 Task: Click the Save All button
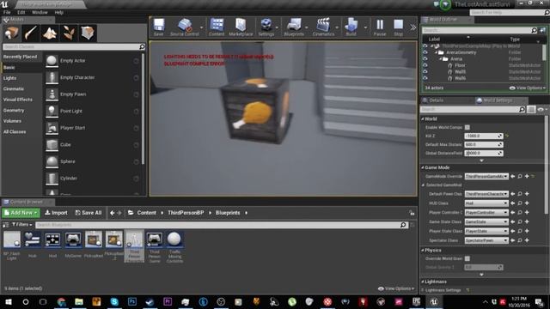89,213
